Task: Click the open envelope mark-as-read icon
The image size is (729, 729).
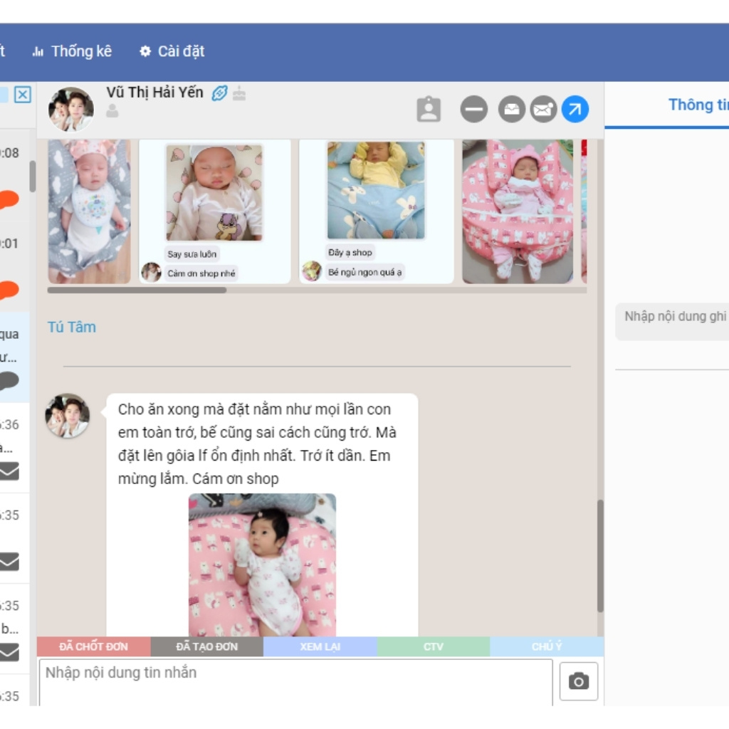Action: [x=511, y=109]
